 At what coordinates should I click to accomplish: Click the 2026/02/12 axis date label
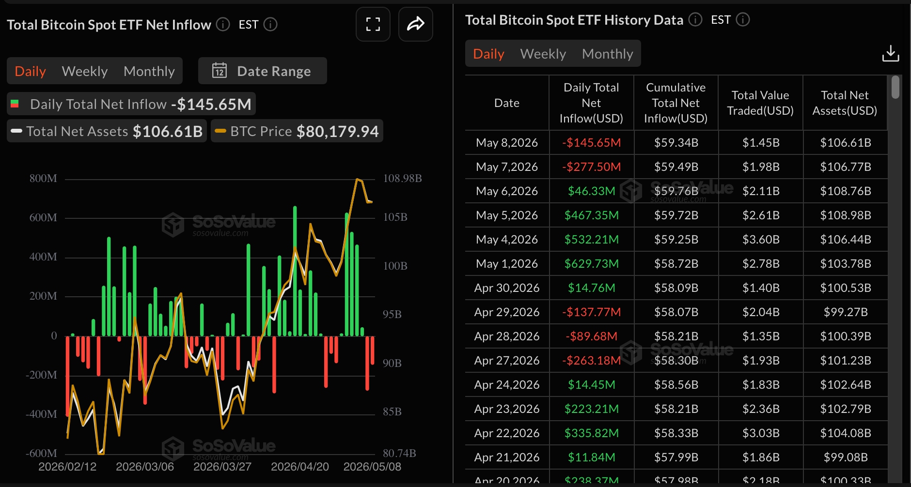pyautogui.click(x=67, y=467)
